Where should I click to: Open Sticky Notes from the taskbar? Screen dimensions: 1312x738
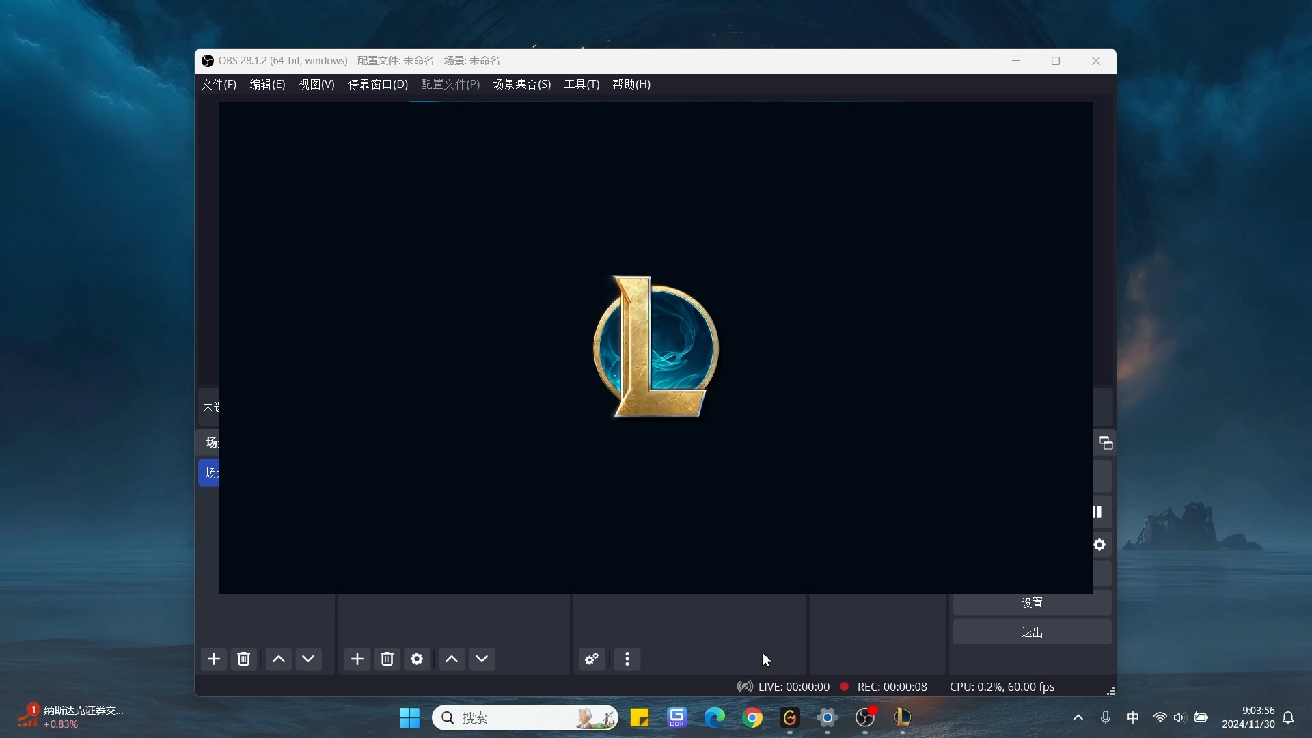640,717
